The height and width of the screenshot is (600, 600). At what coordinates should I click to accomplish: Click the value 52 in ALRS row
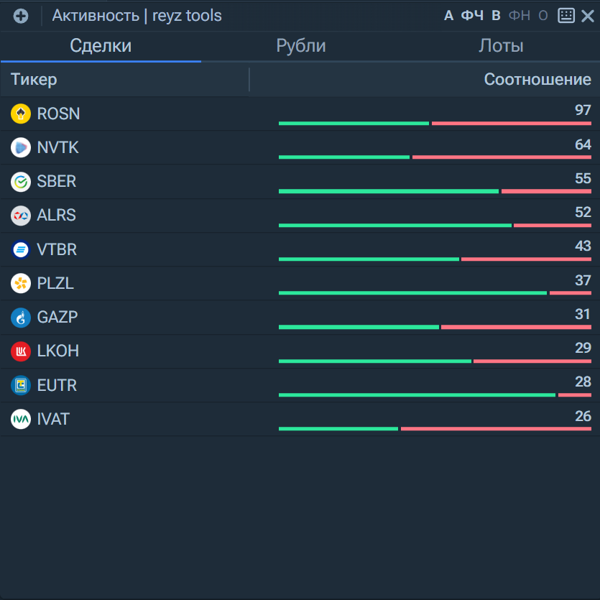pos(583,212)
